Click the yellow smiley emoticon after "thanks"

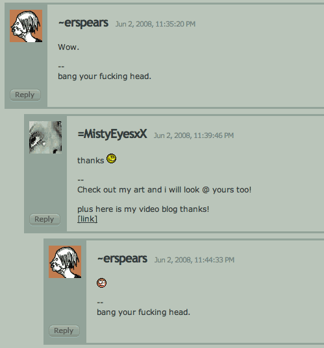112,159
